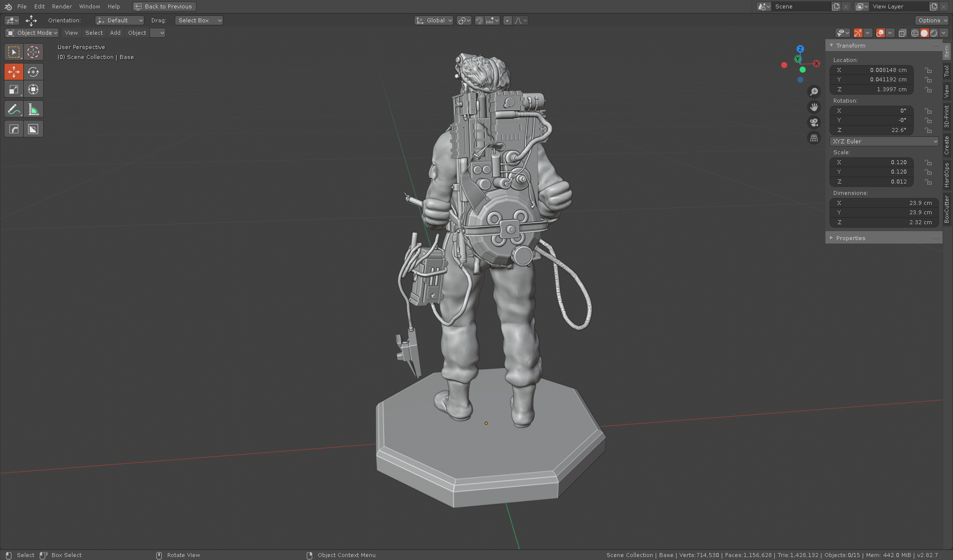
Task: Activate the Scale tool
Action: (x=13, y=89)
